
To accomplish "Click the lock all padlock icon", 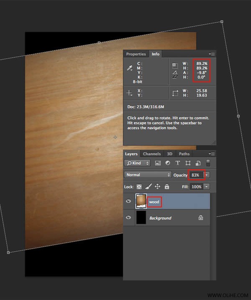I will 167,187.
